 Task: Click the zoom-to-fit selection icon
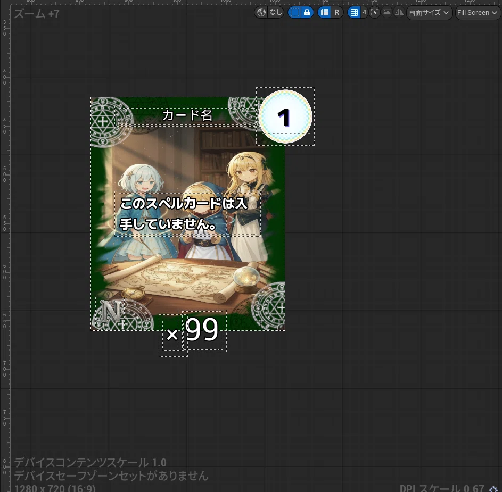pos(375,12)
